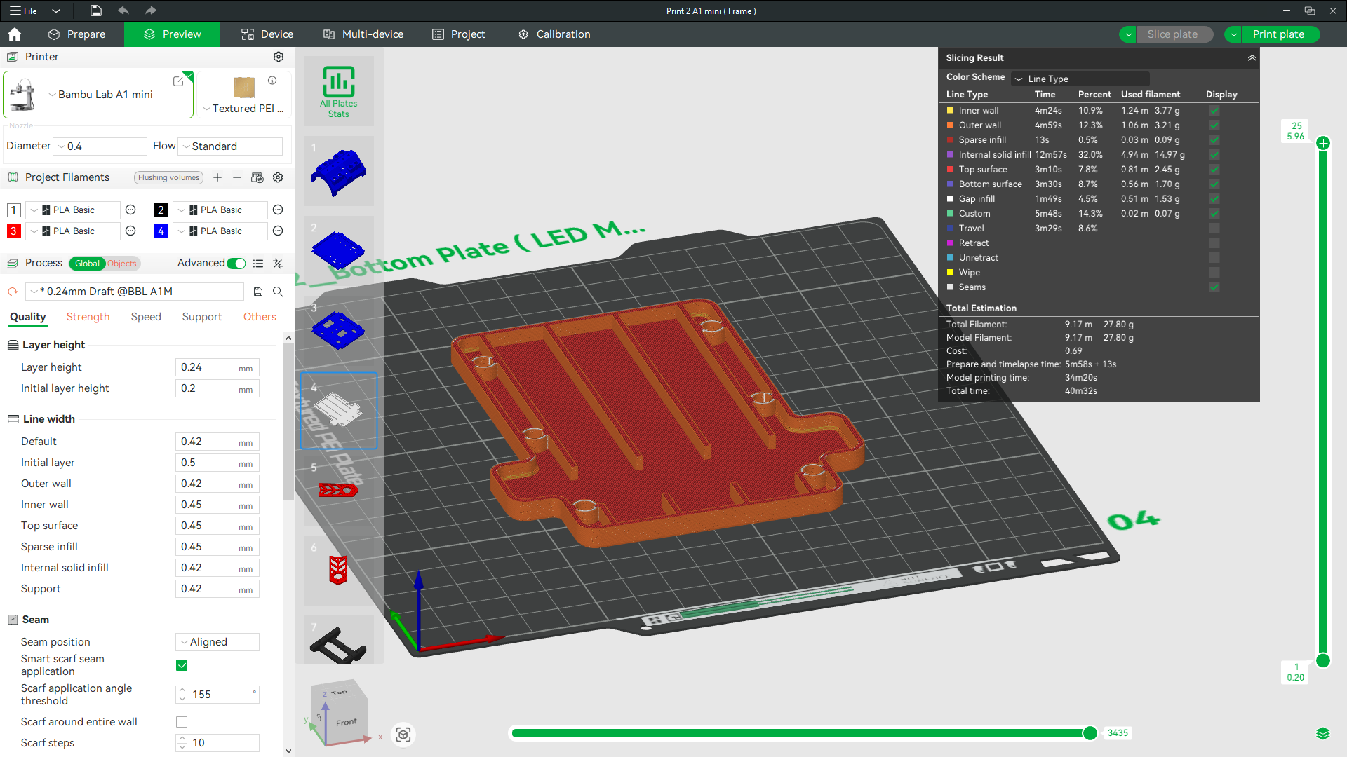Image resolution: width=1347 pixels, height=757 pixels.
Task: Click the info icon beside the Textured PEI plate
Action: [272, 81]
